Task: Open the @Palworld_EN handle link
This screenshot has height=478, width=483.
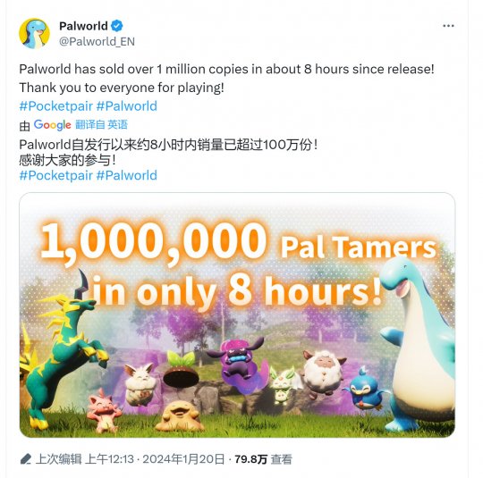Action: pos(97,41)
